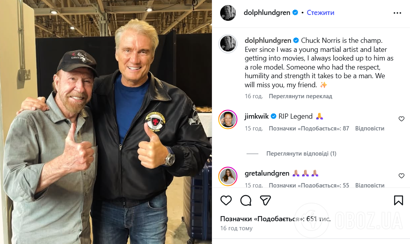
Task: View likes count on jimkwik comment
Action: 309,128
